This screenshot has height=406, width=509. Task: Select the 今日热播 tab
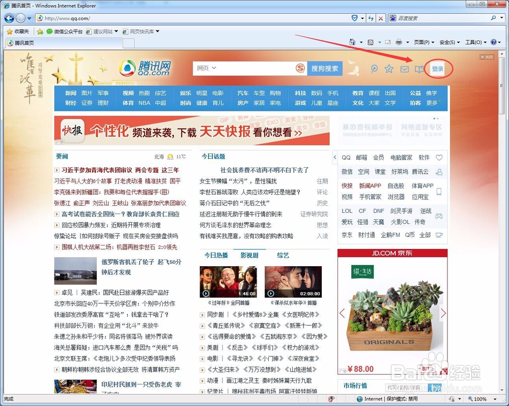[216, 255]
